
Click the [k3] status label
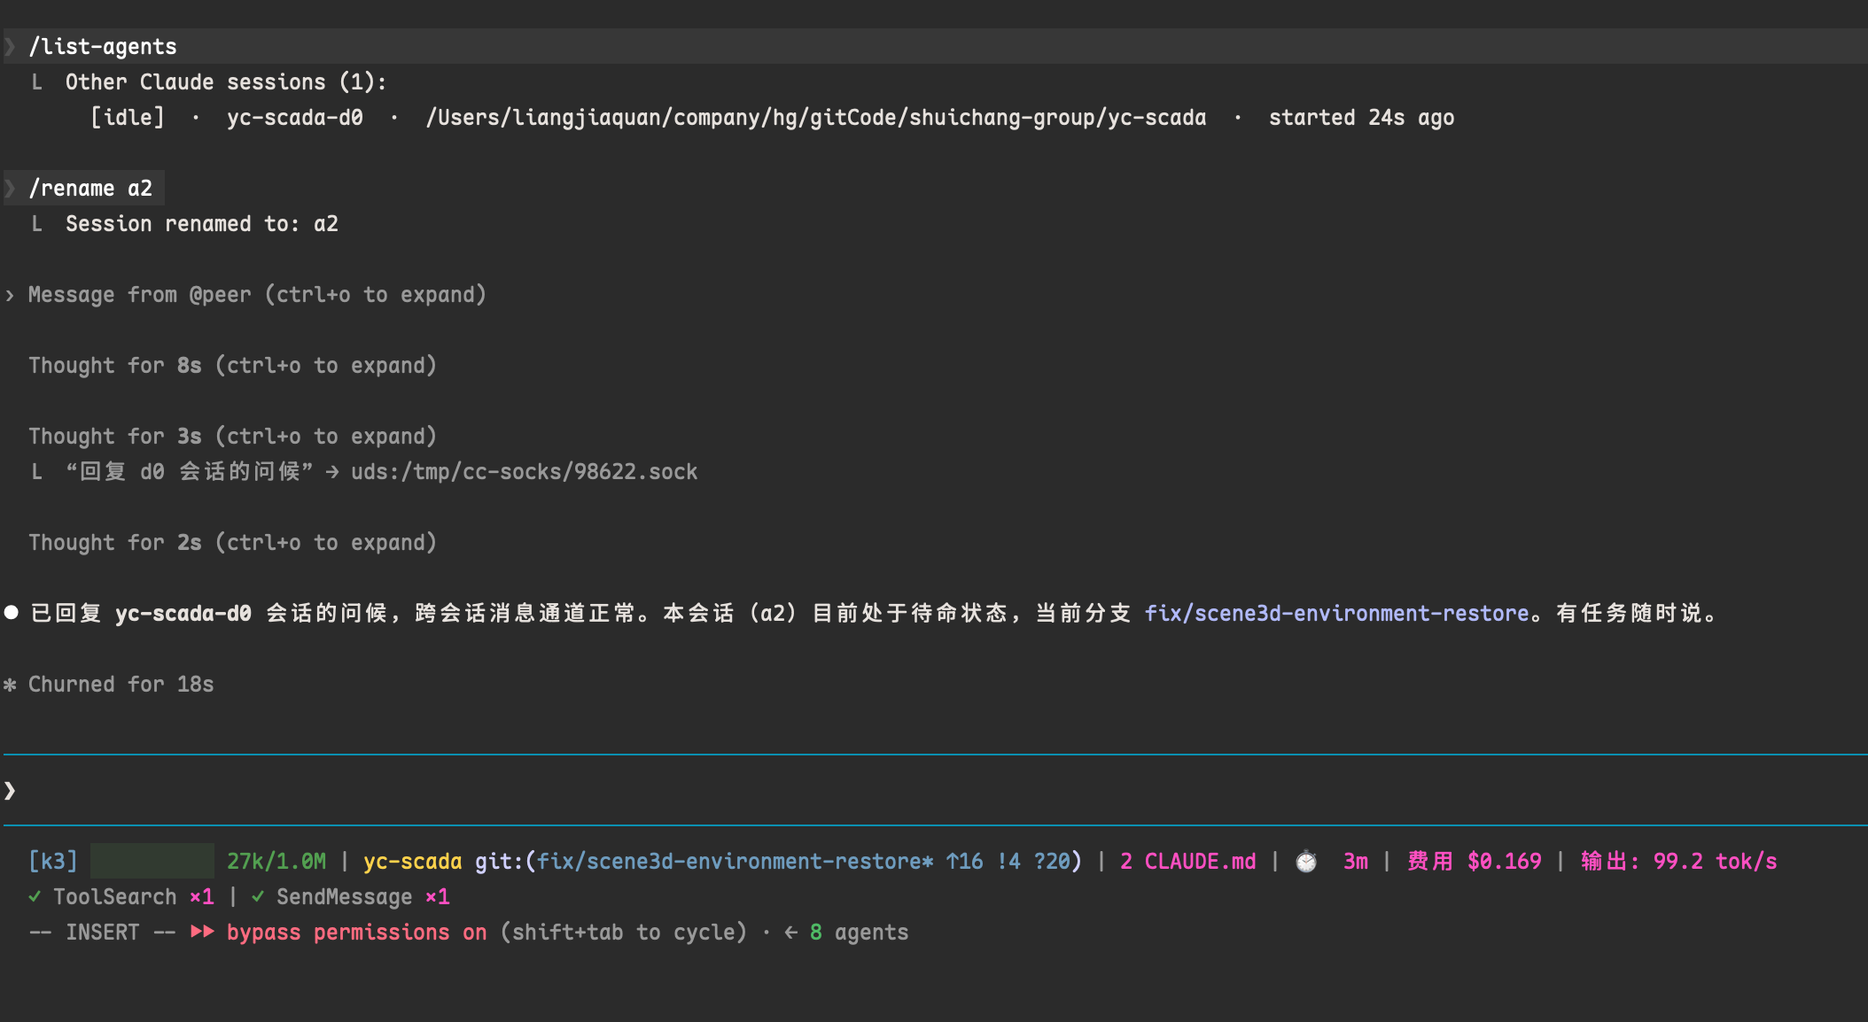point(53,861)
